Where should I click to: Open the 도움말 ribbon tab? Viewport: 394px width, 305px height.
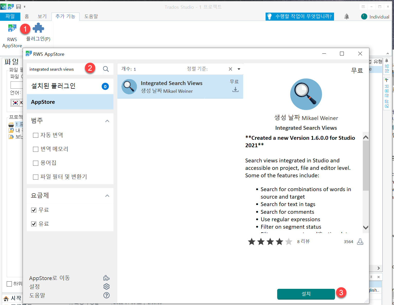tap(91, 16)
